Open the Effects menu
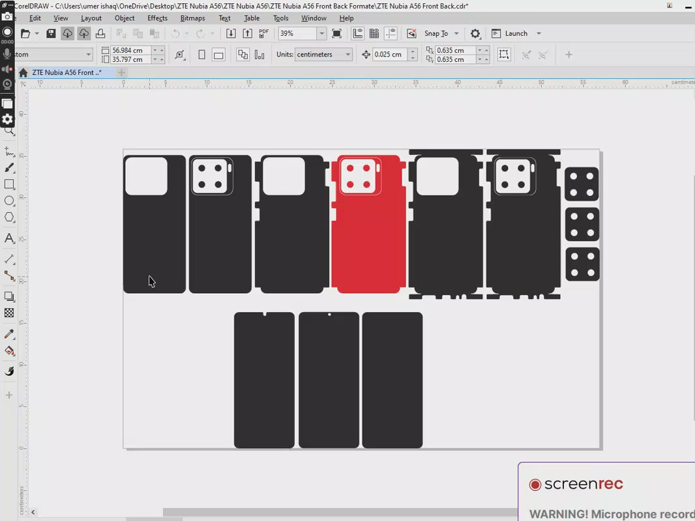Viewport: 695px width, 521px height. tap(157, 18)
